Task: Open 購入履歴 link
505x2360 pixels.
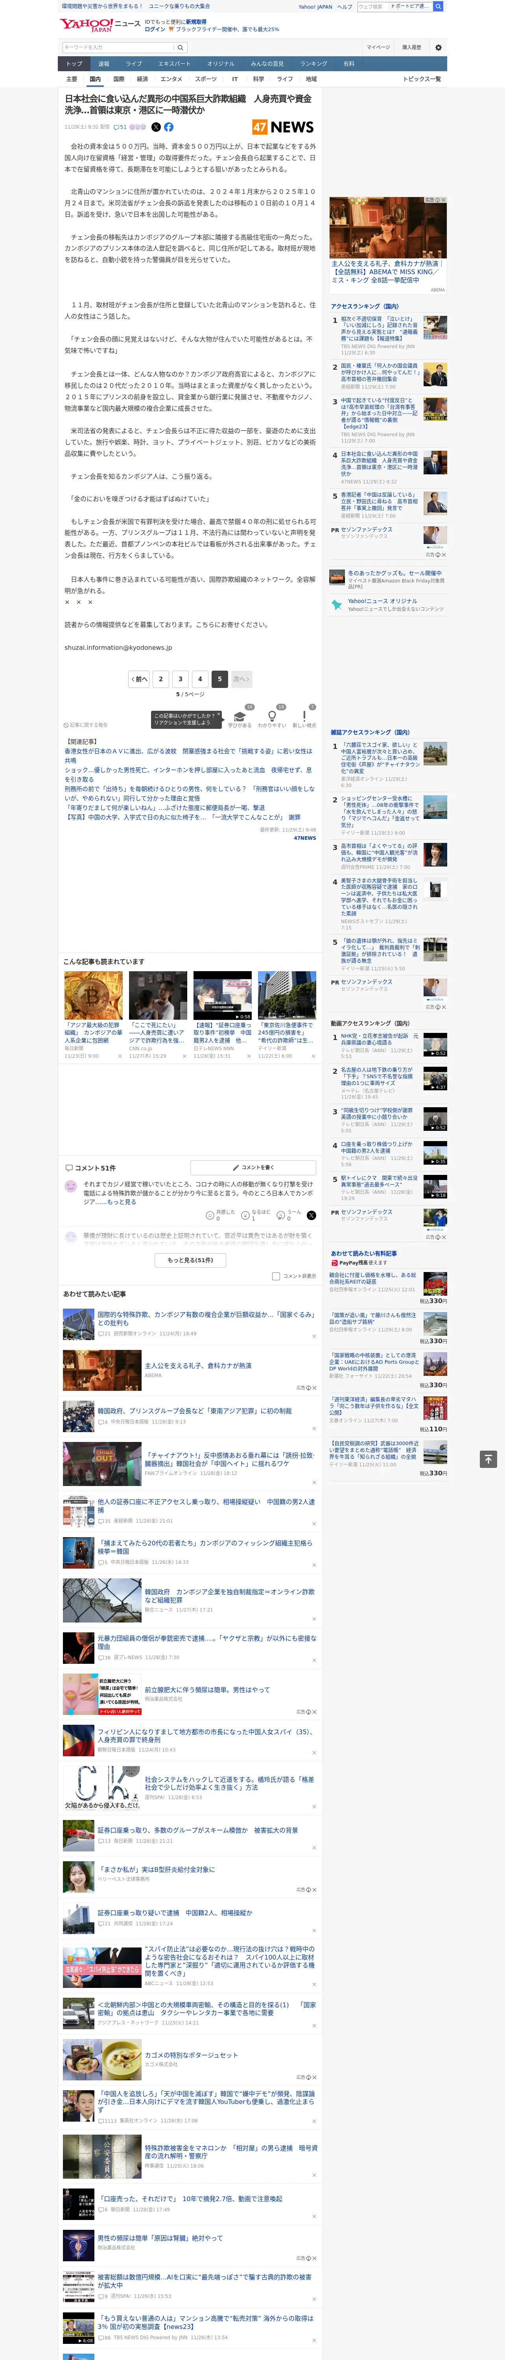Action: (x=411, y=48)
